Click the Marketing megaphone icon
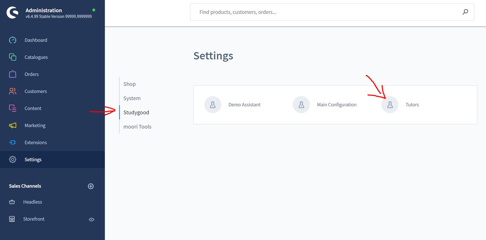Screen dimensions: 486x240 [x=13, y=125]
